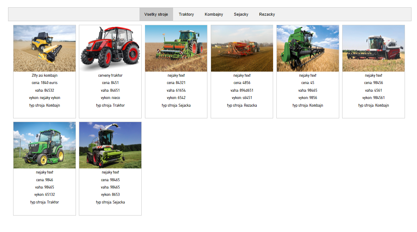The width and height of the screenshot is (417, 232).
Task: Select the price text cena: 1840 euris
Action: coord(45,83)
